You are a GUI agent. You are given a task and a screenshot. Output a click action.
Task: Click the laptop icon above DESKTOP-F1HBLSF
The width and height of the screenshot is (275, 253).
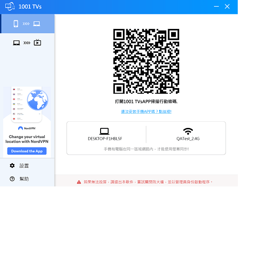pos(104,131)
